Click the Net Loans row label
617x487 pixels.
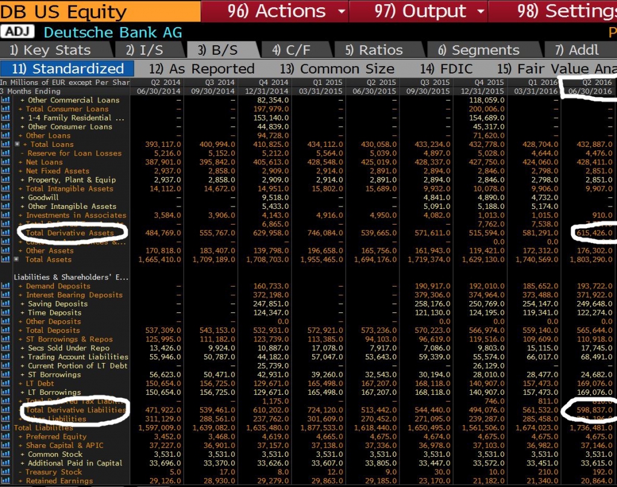point(44,162)
